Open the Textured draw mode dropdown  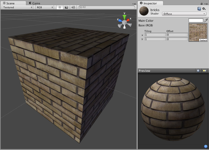coord(17,7)
